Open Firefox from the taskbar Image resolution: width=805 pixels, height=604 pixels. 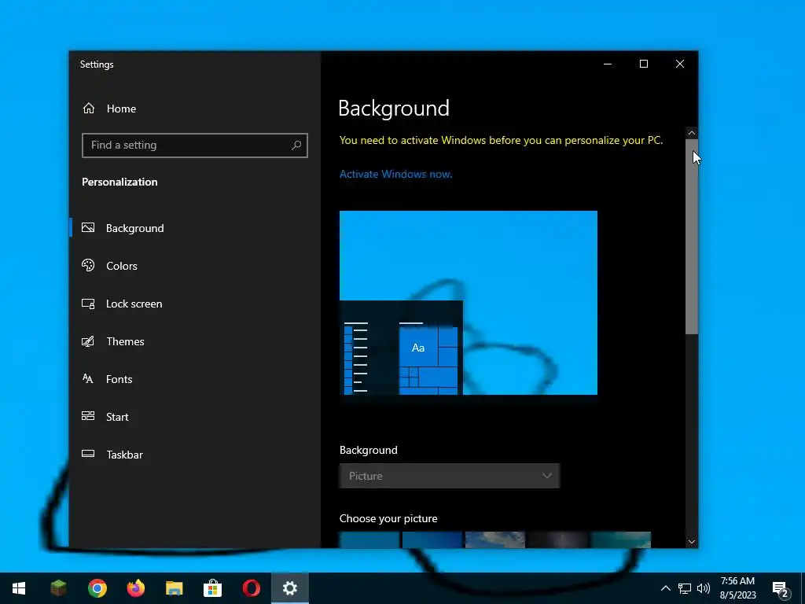pyautogui.click(x=135, y=588)
